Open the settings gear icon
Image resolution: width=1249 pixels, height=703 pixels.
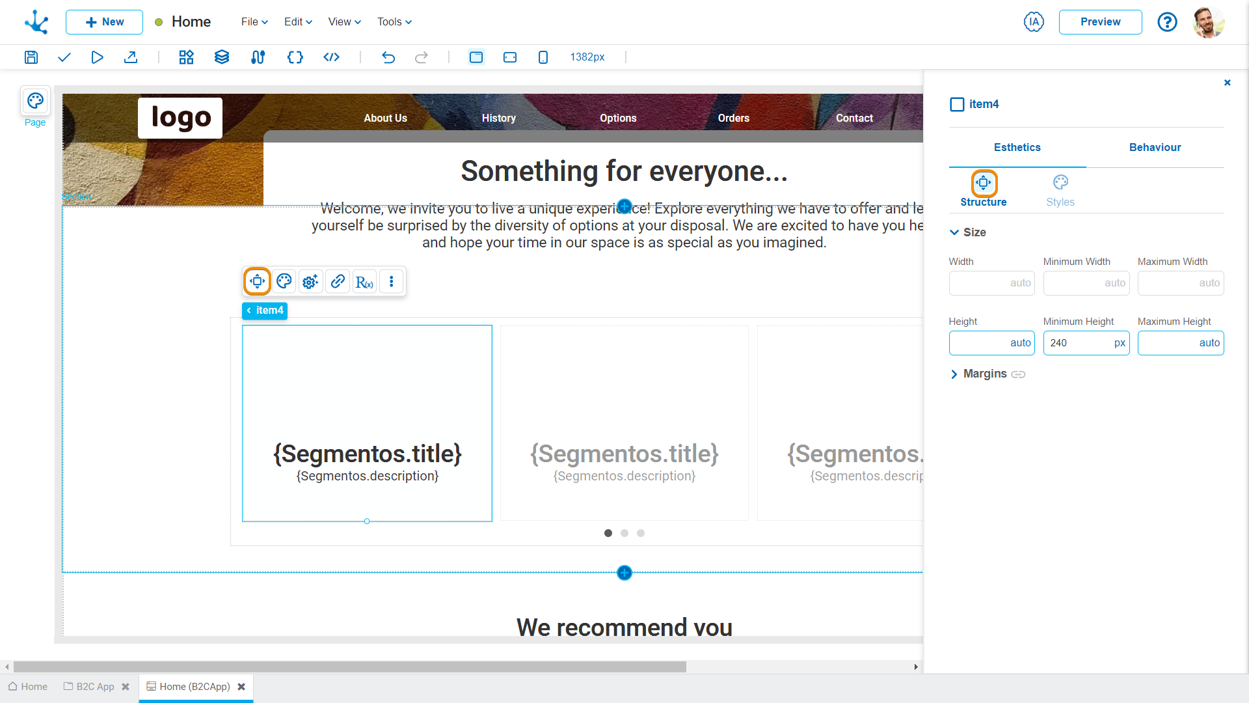point(310,282)
